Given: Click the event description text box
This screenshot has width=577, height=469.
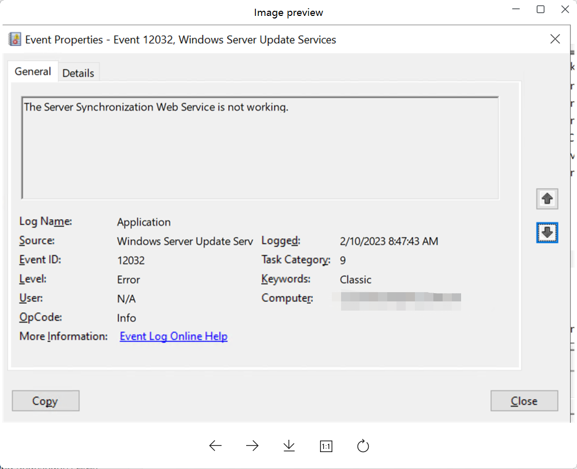Looking at the screenshot, I should tap(260, 148).
